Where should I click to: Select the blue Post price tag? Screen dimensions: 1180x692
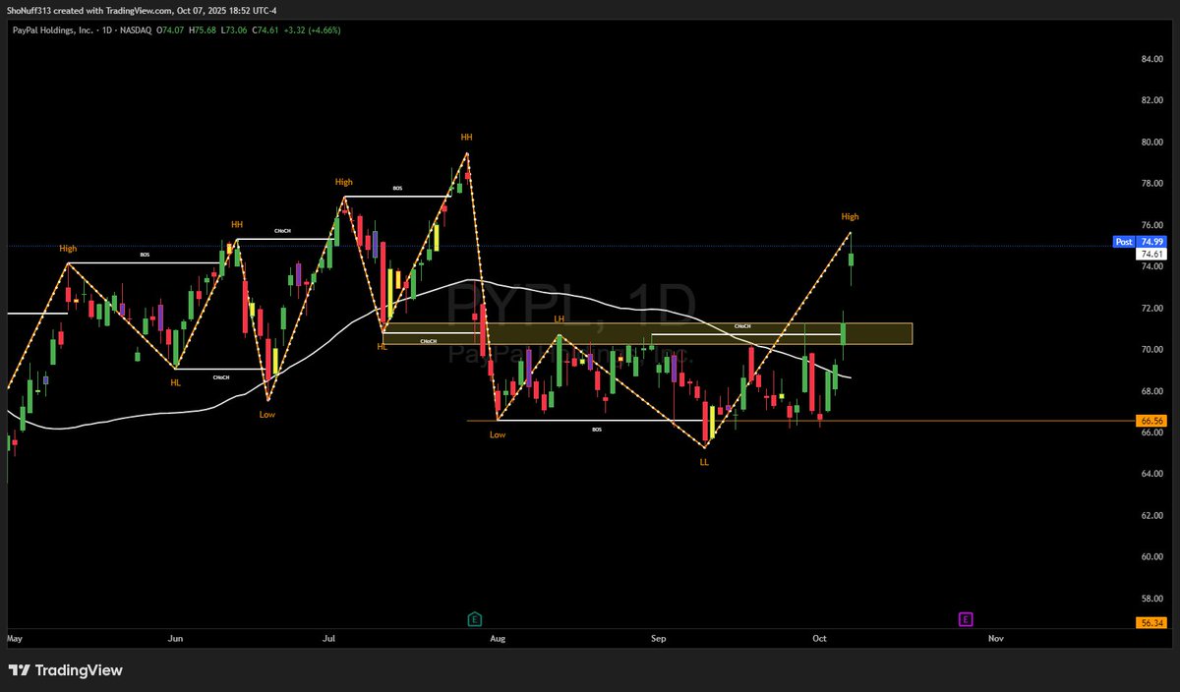click(x=1124, y=241)
